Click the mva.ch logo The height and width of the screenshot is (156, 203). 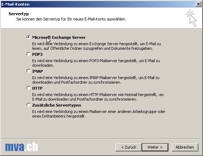[22, 147]
